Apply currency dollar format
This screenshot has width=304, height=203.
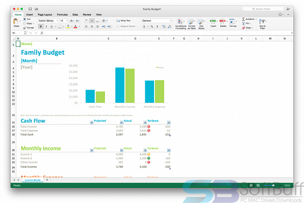pos(144,26)
